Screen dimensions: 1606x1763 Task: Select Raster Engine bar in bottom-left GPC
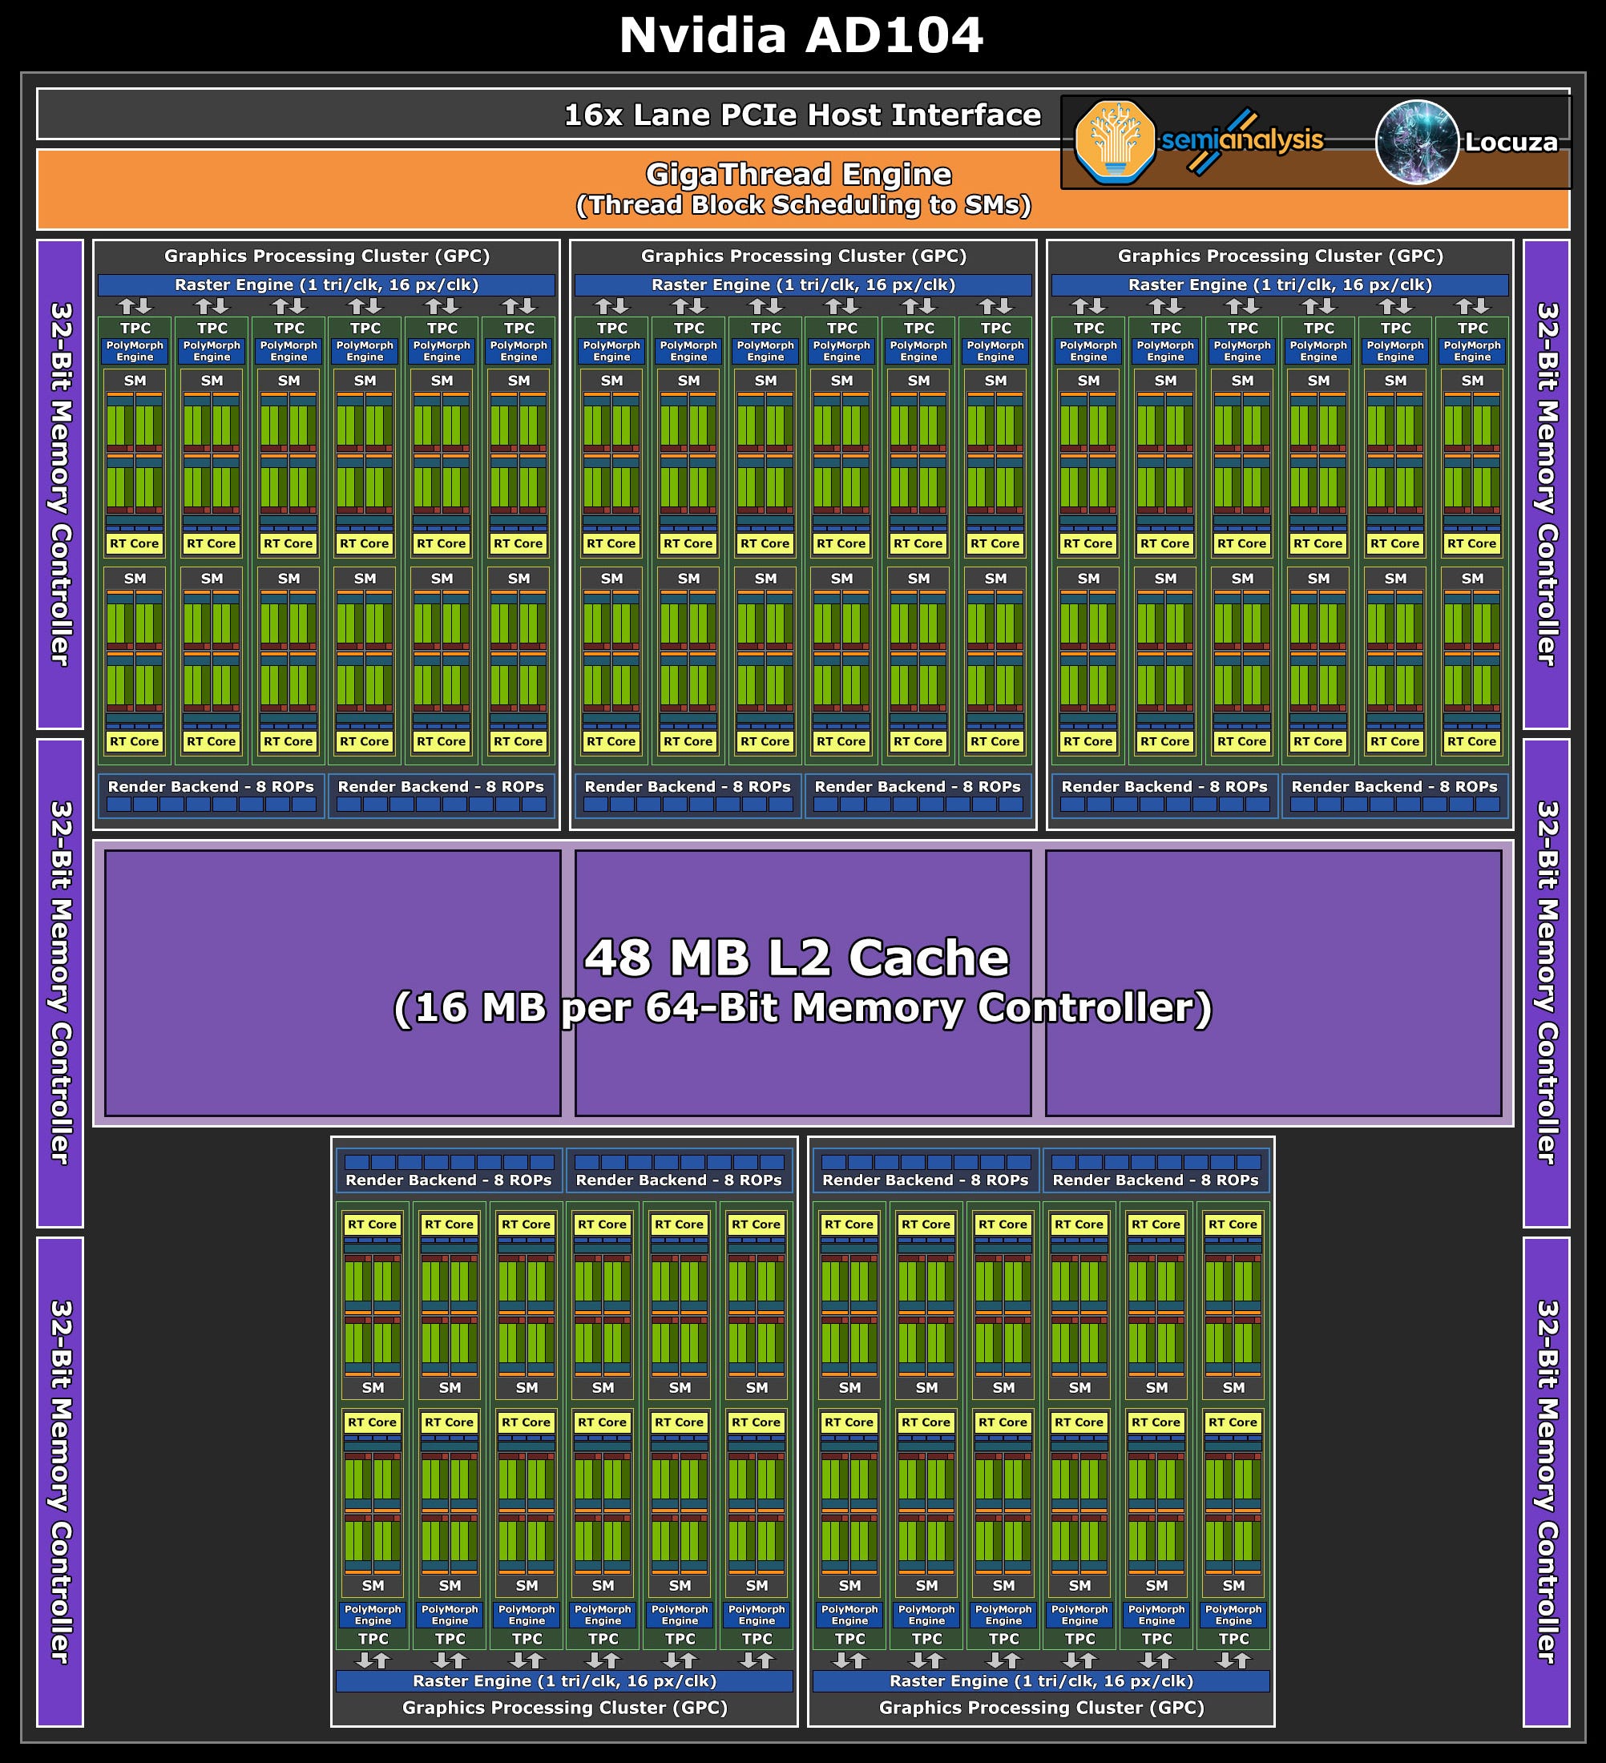564,1680
